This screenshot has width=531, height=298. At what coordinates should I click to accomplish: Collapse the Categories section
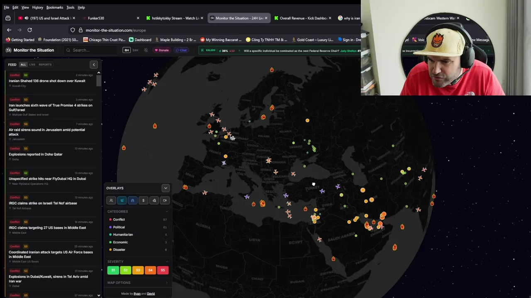pos(167,211)
